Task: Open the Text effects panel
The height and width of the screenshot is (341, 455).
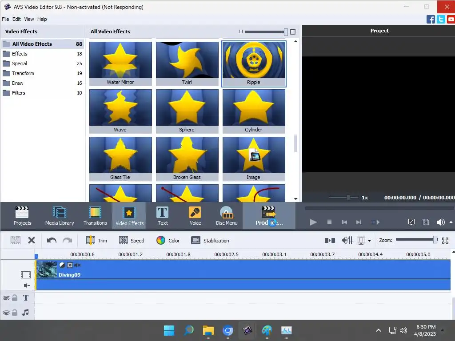Action: (163, 216)
